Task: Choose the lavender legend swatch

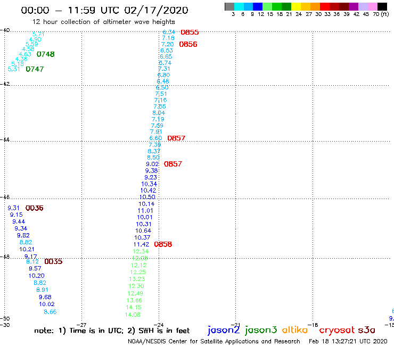Action: (363, 6)
